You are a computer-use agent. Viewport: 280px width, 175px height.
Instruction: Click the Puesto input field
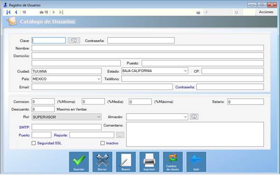pyautogui.click(x=203, y=63)
